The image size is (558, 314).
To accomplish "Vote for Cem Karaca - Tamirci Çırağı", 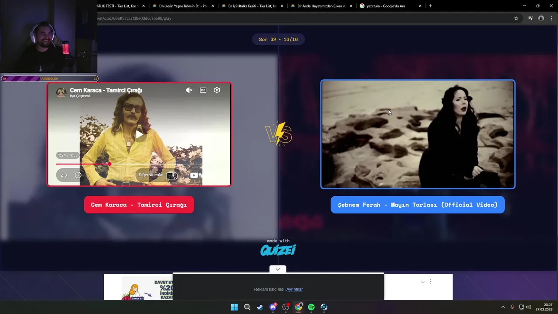I will 139,205.
